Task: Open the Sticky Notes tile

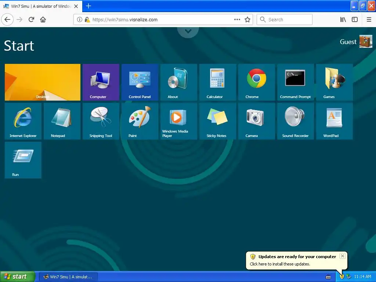Action: pyautogui.click(x=218, y=121)
